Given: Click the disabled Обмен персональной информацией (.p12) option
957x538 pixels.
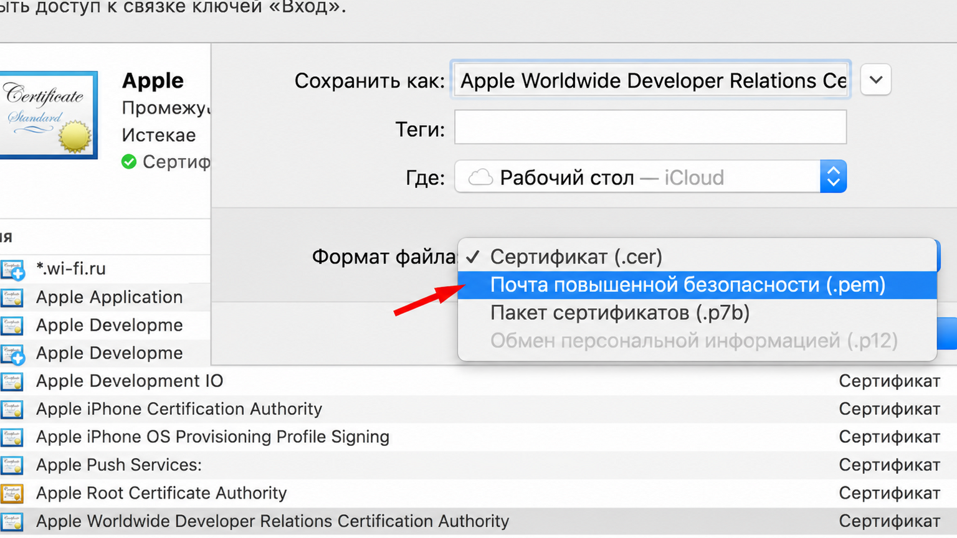Looking at the screenshot, I should (697, 341).
